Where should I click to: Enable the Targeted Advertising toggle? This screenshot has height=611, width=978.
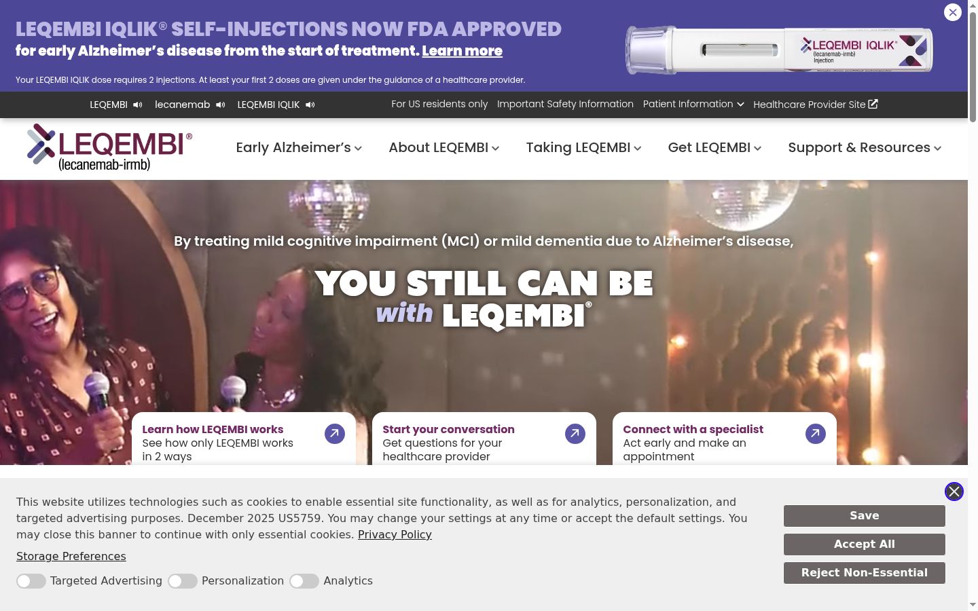[31, 581]
